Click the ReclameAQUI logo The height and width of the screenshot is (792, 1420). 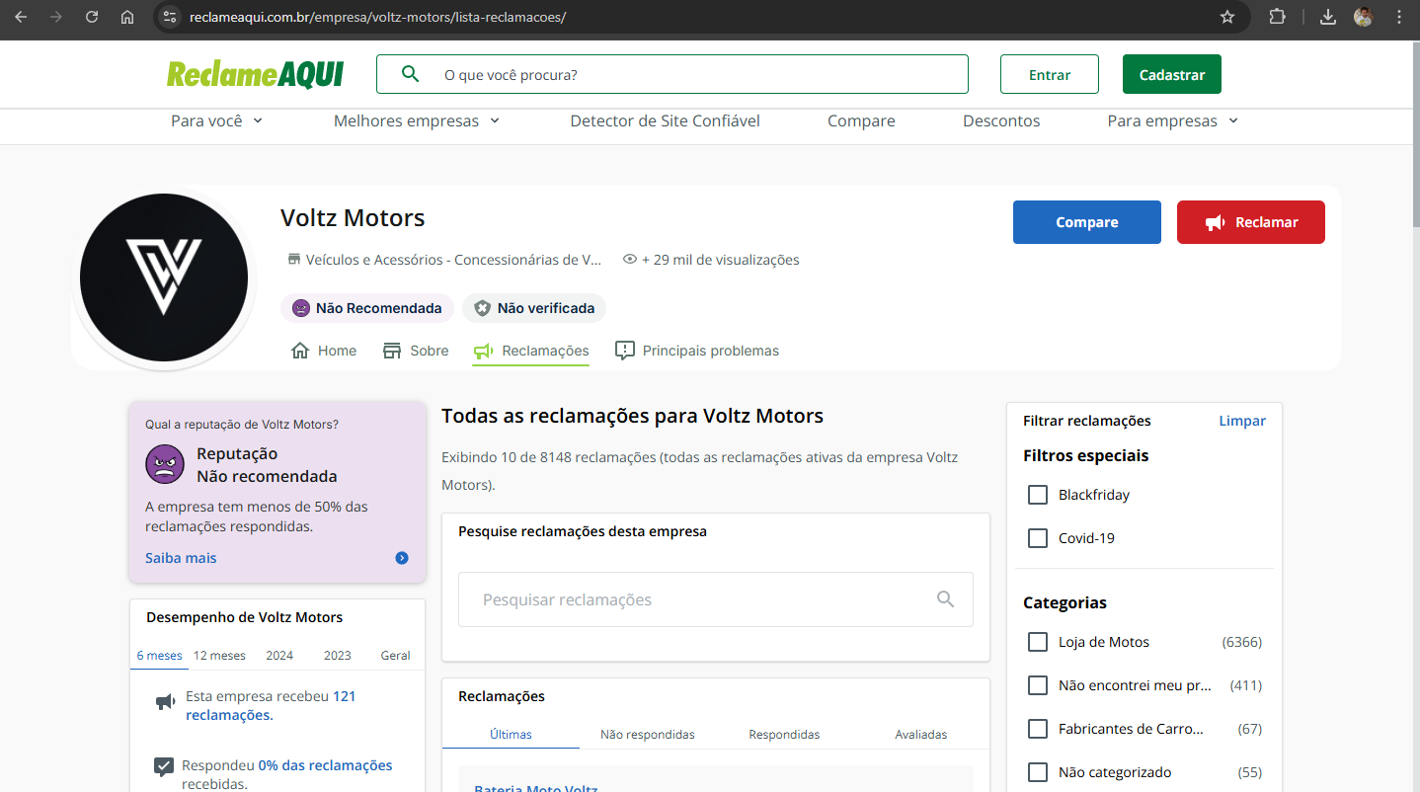255,74
